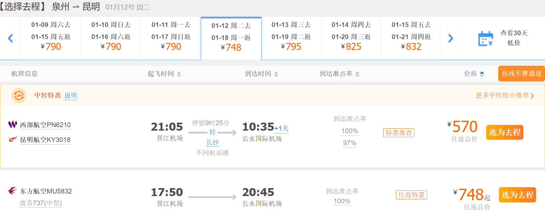Sort by on-time arrival rate
The width and height of the screenshot is (545, 224).
357,74
